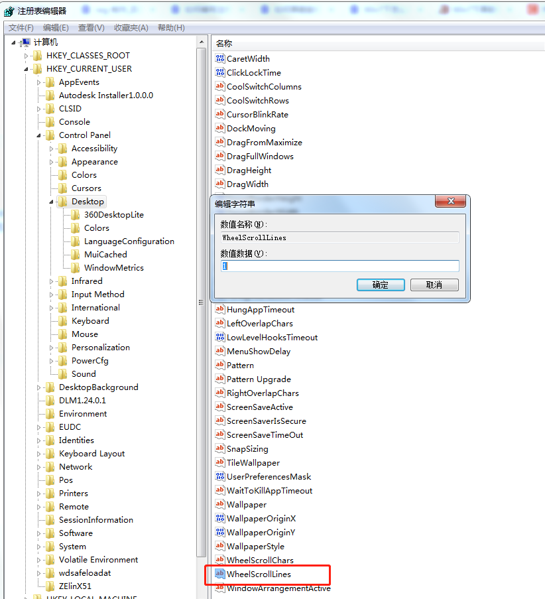This screenshot has width=545, height=599.
Task: Open the 帮助(H) menu
Action: tap(171, 27)
